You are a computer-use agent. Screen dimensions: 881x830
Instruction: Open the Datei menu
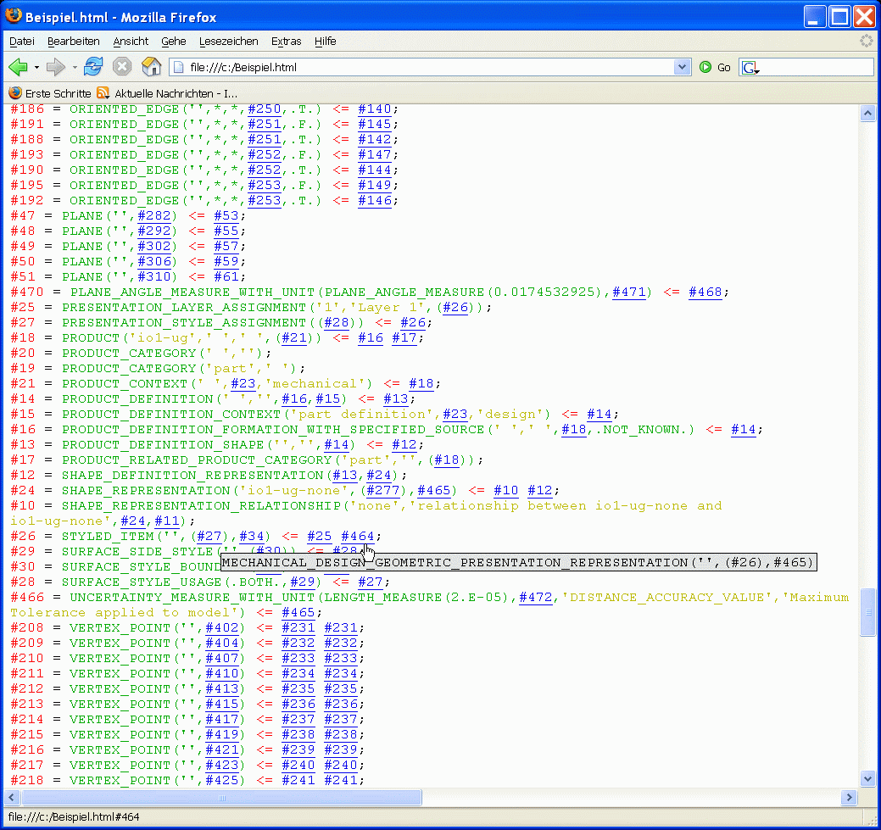click(22, 41)
